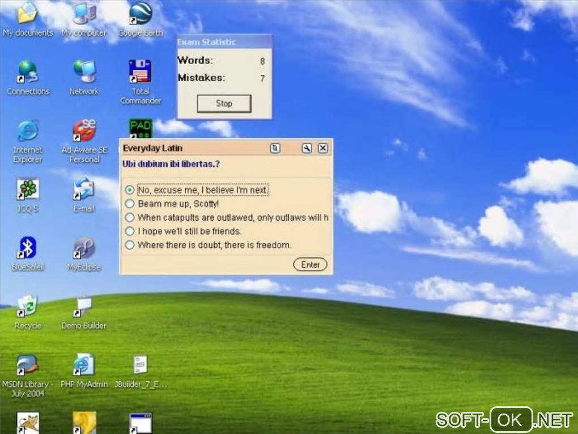The width and height of the screenshot is (578, 434).
Task: Click the Words count value 8
Action: pyautogui.click(x=262, y=61)
